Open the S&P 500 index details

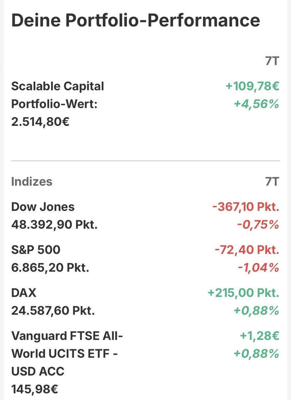pyautogui.click(x=36, y=250)
